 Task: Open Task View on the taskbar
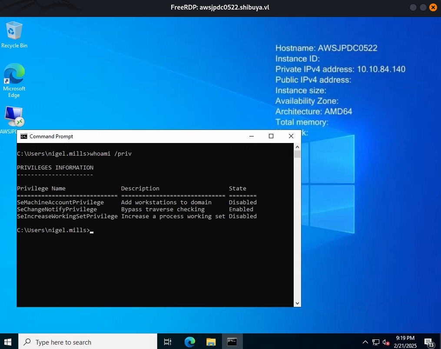(x=168, y=342)
